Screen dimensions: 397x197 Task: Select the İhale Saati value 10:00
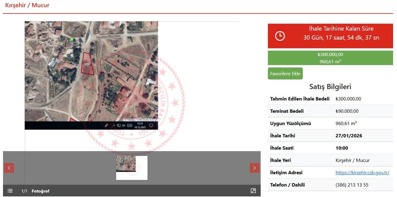click(342, 148)
